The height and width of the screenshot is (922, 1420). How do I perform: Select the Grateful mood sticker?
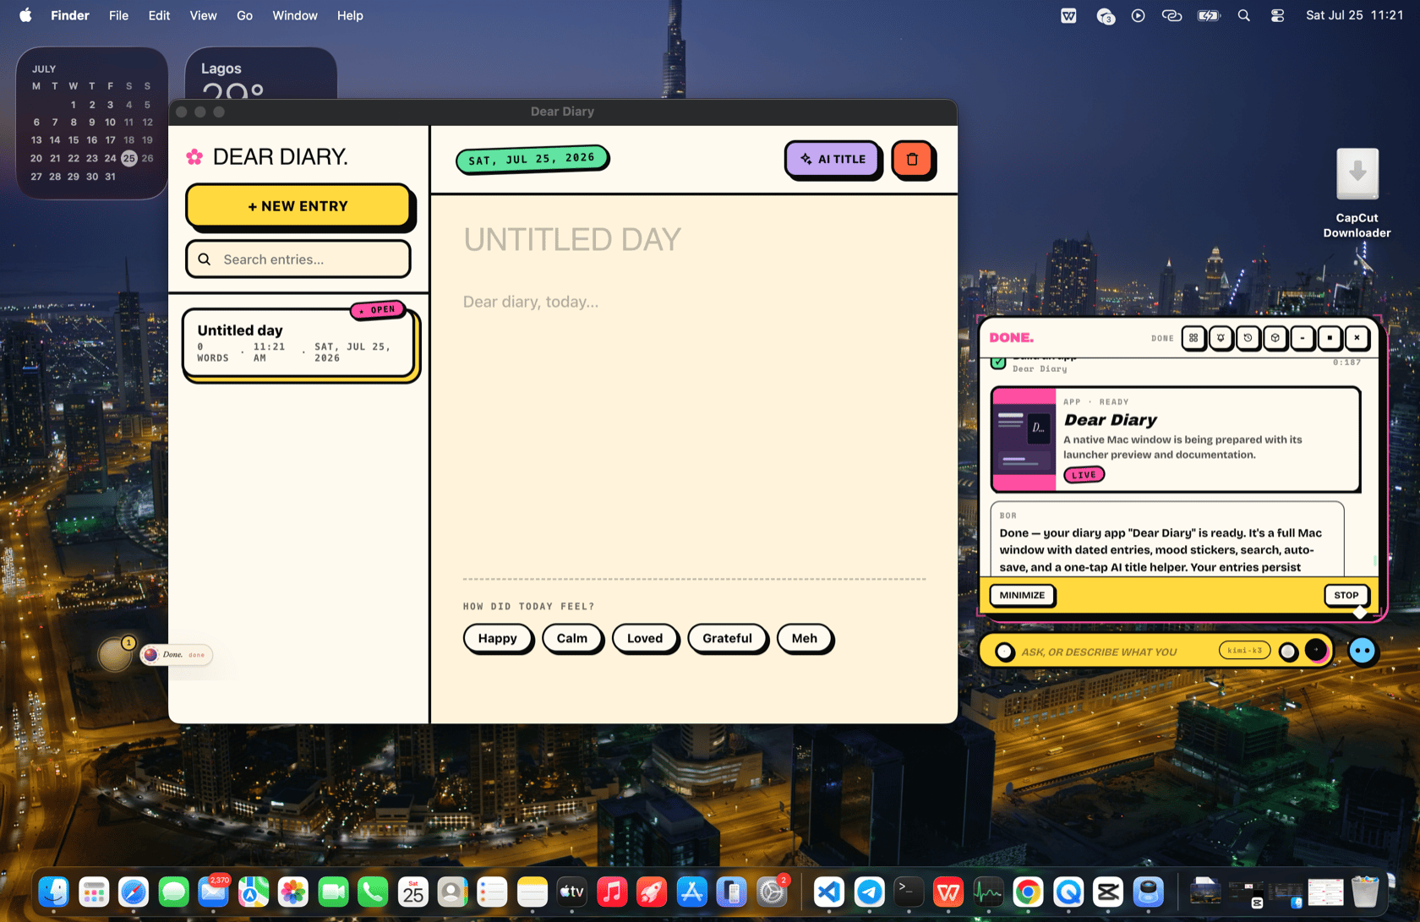click(x=727, y=638)
